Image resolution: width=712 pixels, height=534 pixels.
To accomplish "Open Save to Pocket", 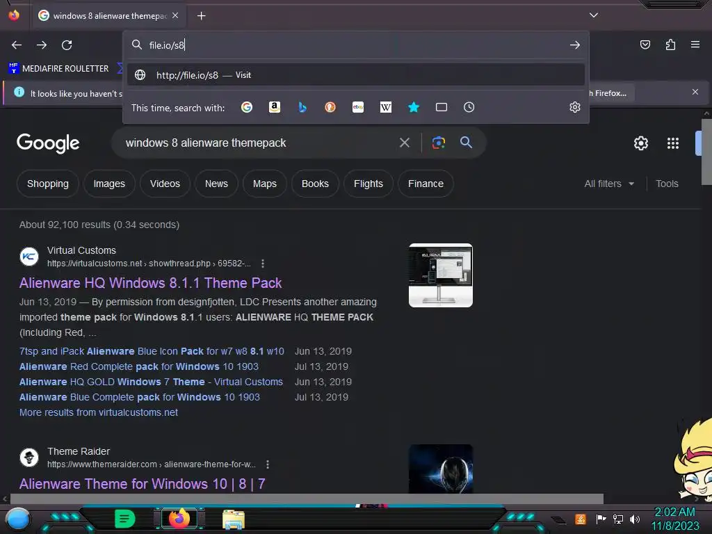I will [x=645, y=44].
